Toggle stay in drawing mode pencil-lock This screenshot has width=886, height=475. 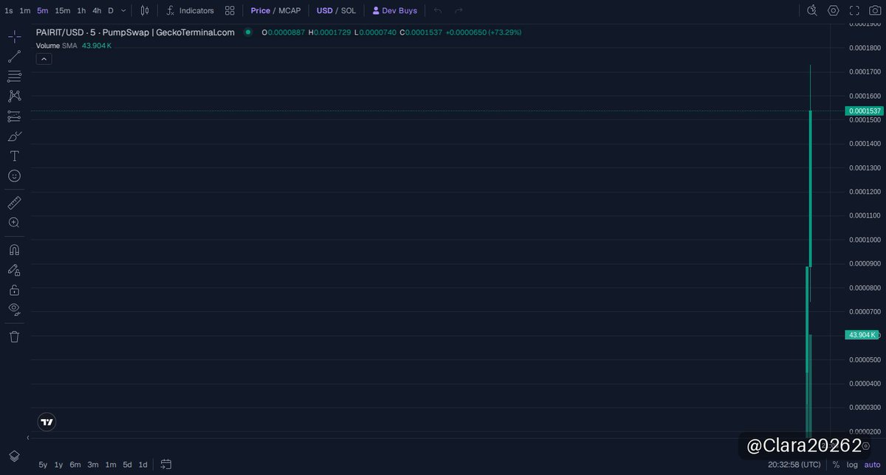(14, 269)
